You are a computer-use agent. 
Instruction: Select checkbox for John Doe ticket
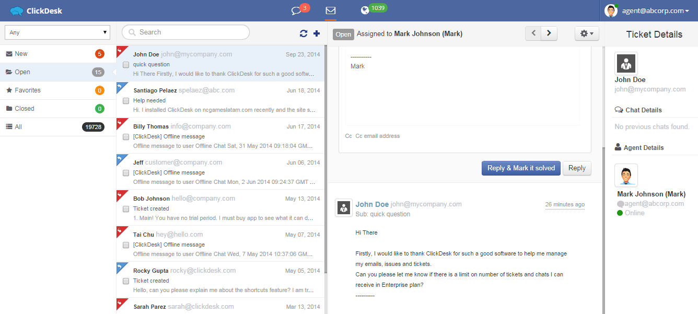126,65
